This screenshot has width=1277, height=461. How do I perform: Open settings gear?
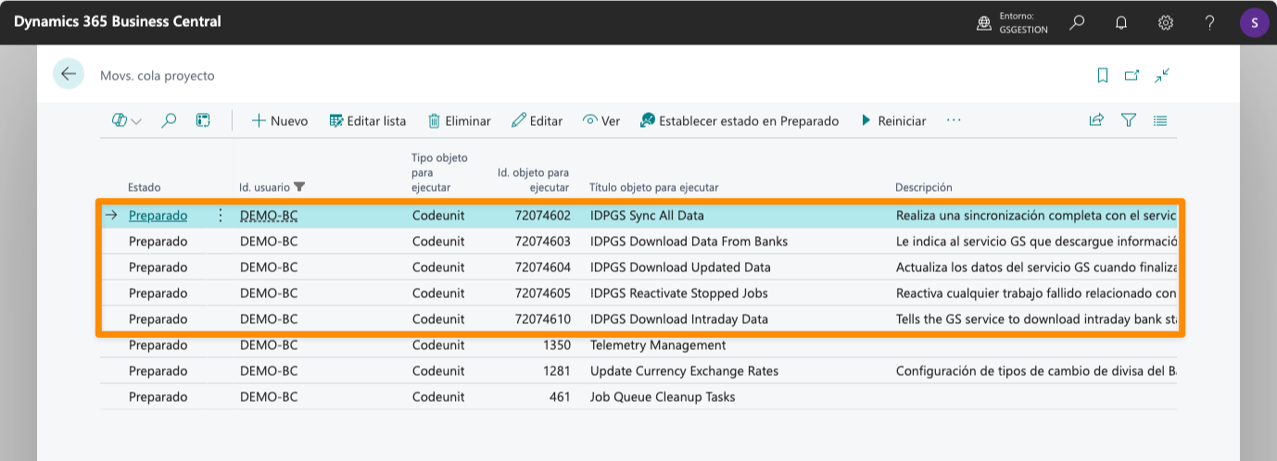pyautogui.click(x=1166, y=22)
